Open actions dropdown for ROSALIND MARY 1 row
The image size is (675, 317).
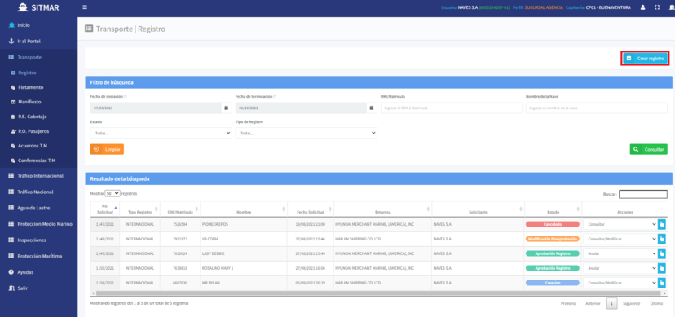620,268
